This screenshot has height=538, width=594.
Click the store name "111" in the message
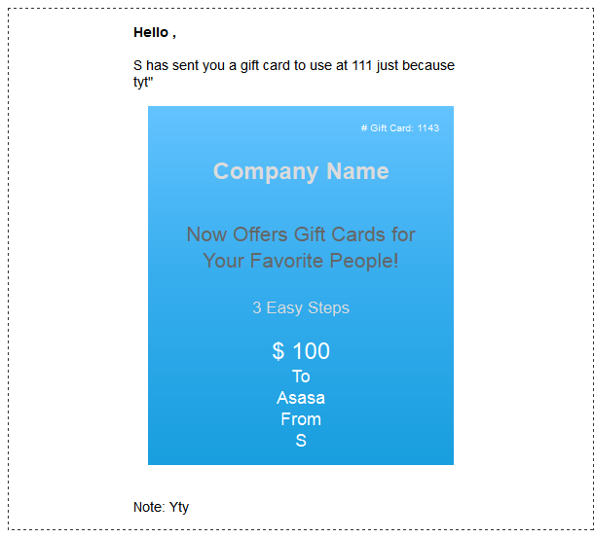362,65
